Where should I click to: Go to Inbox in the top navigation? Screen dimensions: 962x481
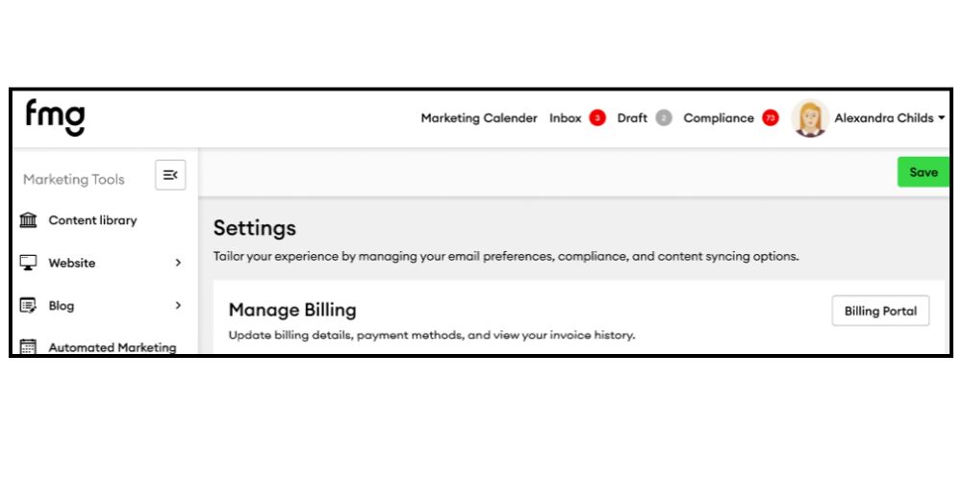click(566, 118)
